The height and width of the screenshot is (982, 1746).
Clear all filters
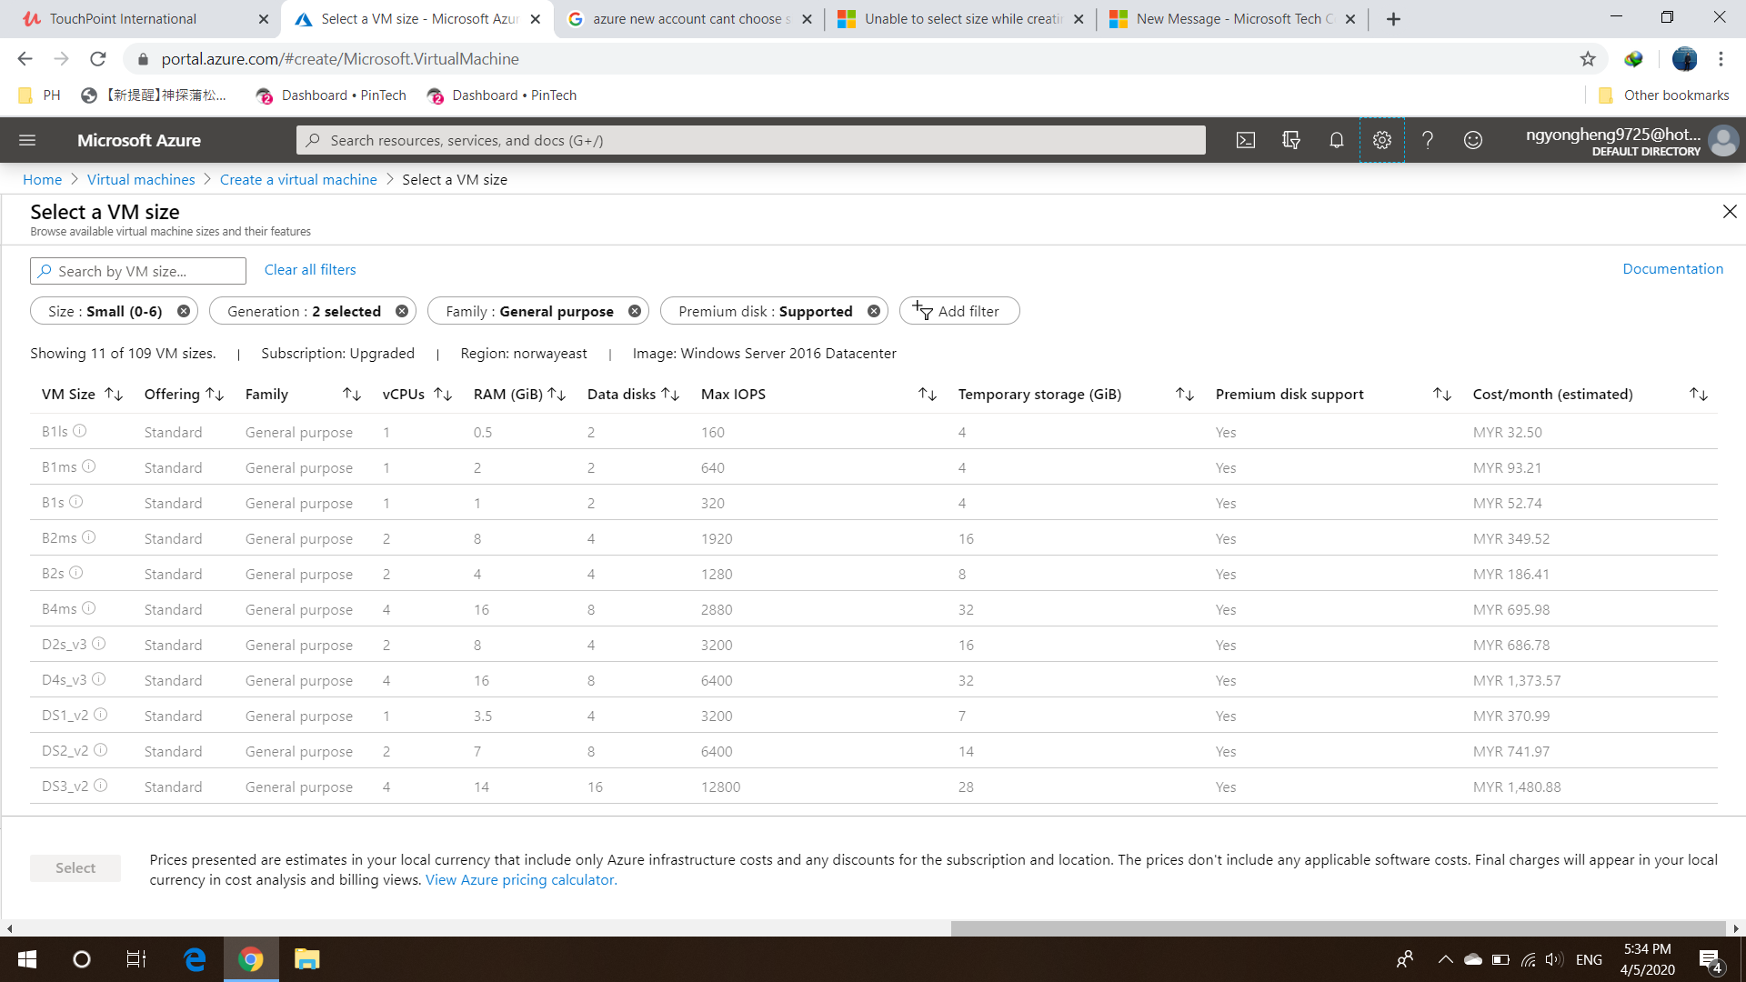(x=309, y=269)
